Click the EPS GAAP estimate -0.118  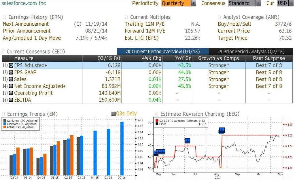[x=113, y=72]
